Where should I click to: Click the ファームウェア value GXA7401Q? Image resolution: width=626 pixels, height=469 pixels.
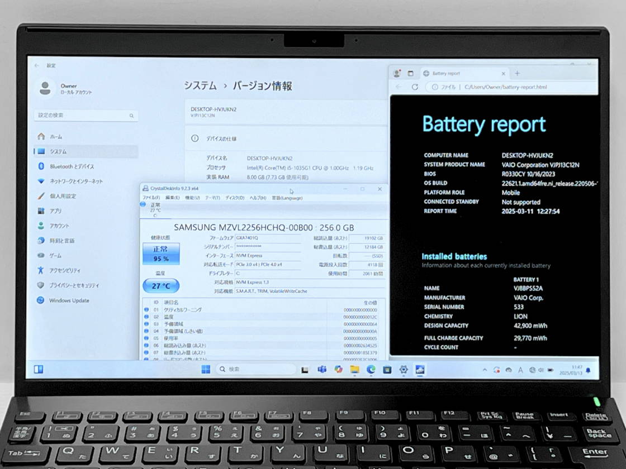pos(268,238)
